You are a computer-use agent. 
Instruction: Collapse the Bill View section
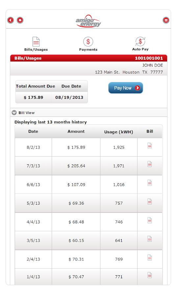click(14, 113)
